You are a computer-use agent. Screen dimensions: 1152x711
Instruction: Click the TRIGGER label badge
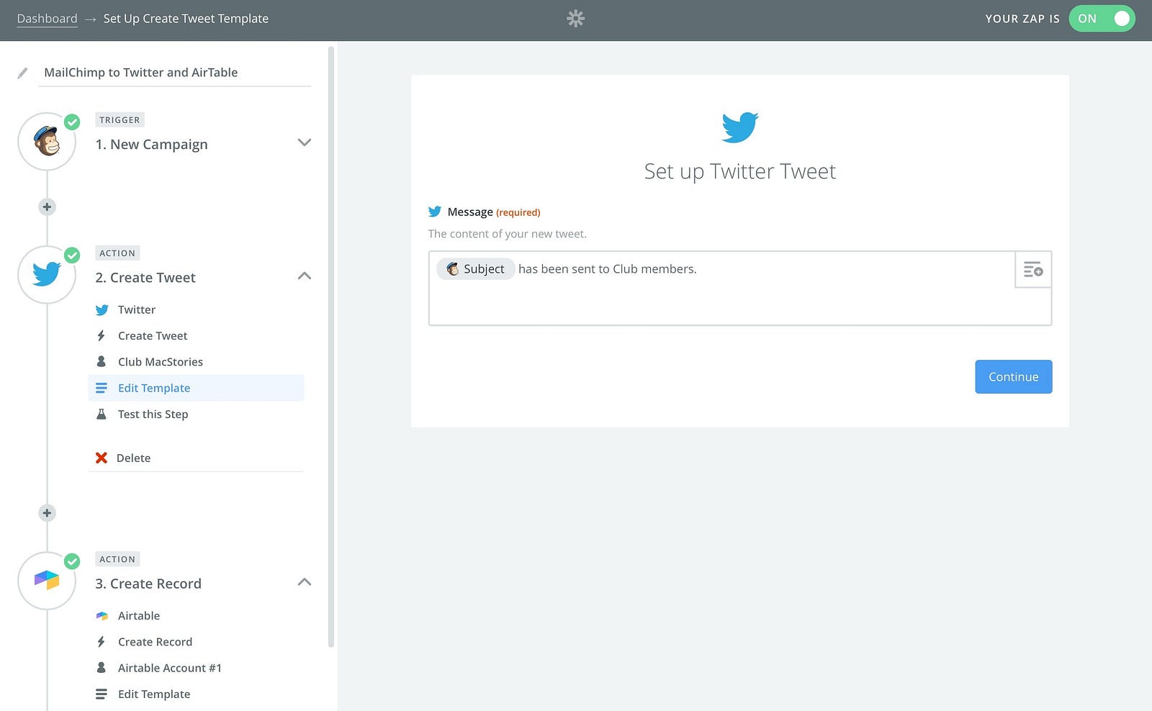coord(120,120)
